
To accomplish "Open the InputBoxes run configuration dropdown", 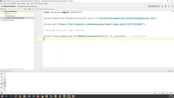I will coord(154,6).
